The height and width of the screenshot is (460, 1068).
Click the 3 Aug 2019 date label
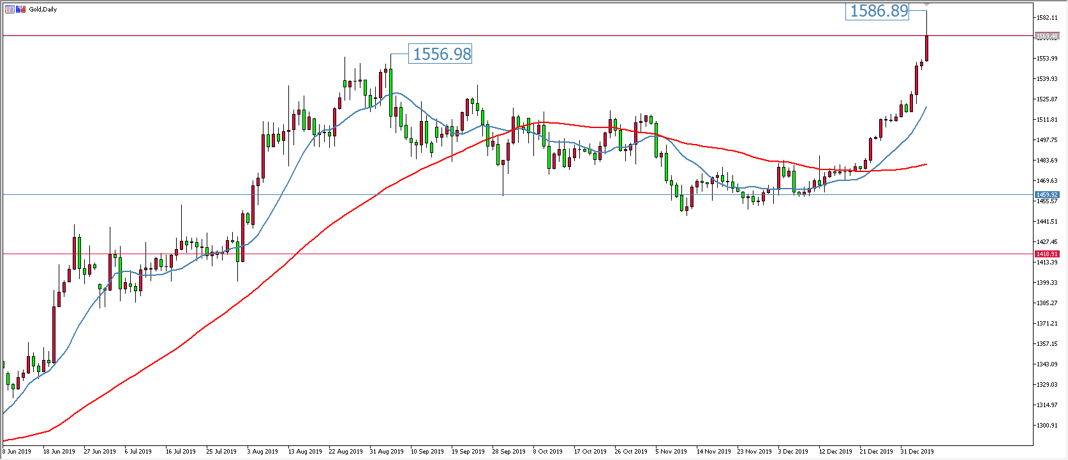pyautogui.click(x=263, y=452)
